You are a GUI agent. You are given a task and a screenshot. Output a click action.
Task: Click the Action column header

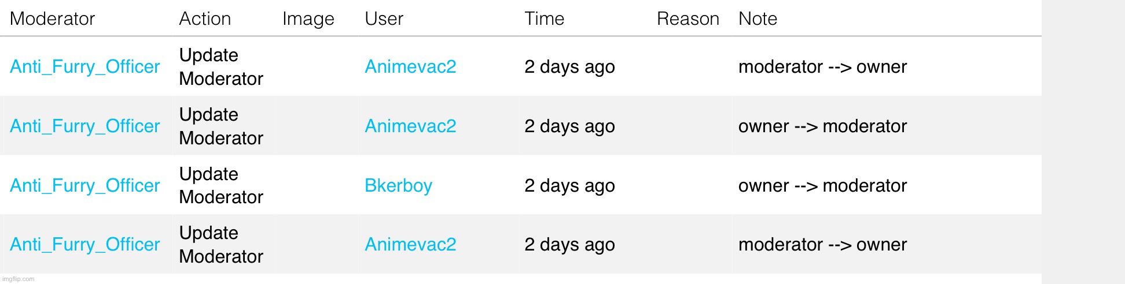[205, 18]
